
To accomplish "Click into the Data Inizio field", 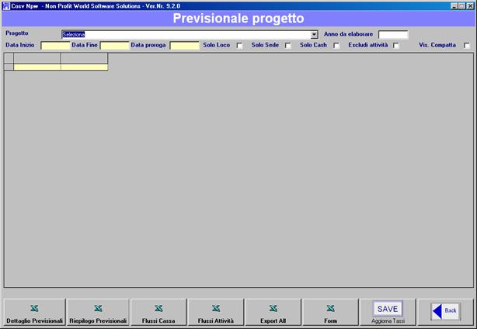I will (x=55, y=46).
